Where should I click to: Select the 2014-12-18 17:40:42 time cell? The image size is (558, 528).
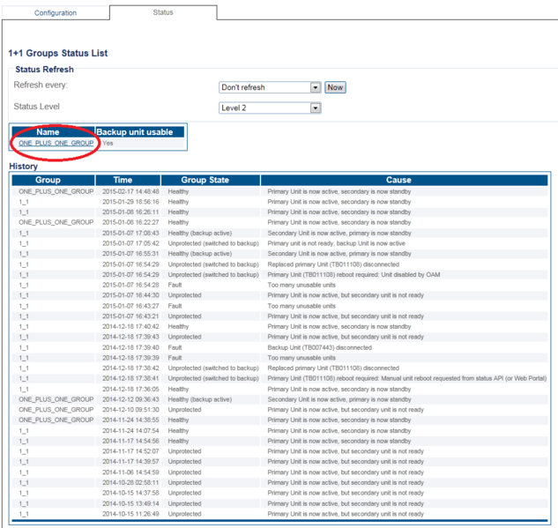pos(130,327)
